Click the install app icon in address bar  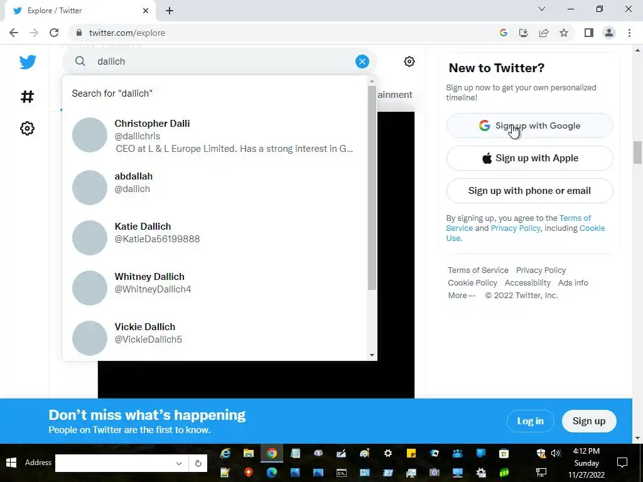coord(523,33)
